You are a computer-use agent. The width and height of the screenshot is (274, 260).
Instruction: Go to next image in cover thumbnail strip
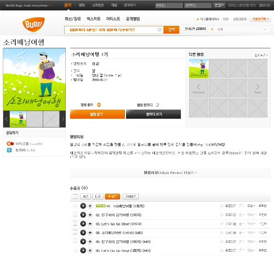point(63,119)
